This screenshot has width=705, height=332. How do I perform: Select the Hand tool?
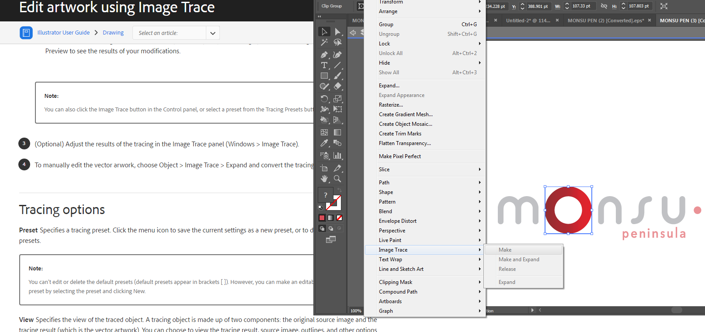pyautogui.click(x=324, y=179)
